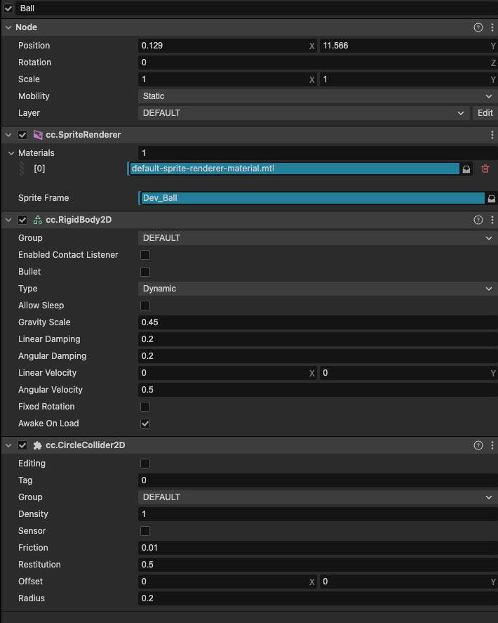Enable the Bullet checkbox
The height and width of the screenshot is (623, 498).
[145, 272]
